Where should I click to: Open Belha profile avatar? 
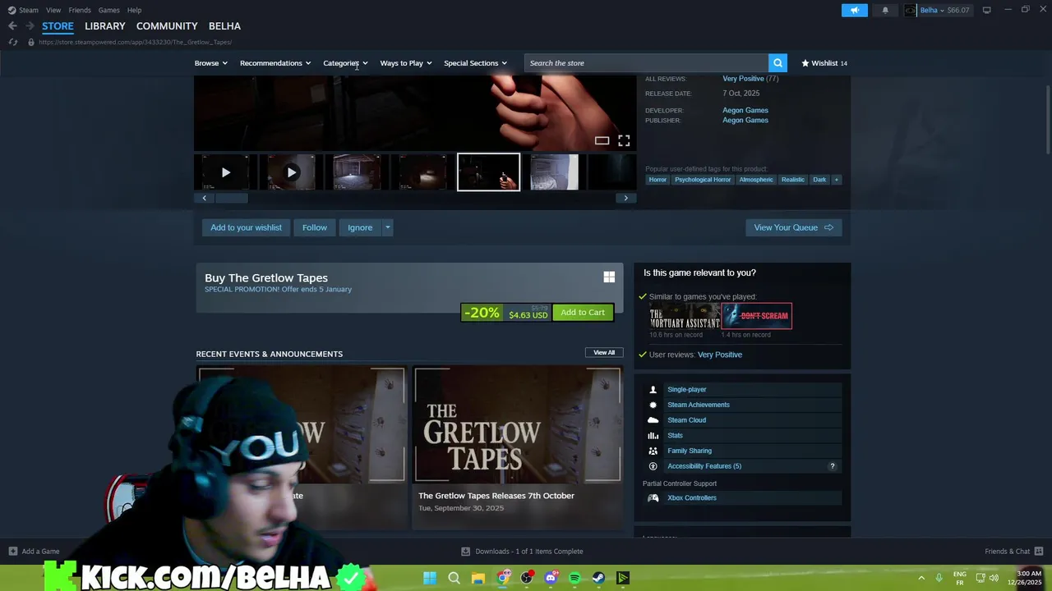(910, 10)
